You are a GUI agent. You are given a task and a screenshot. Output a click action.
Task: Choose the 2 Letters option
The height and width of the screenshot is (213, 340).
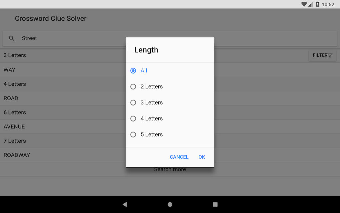[x=133, y=86]
